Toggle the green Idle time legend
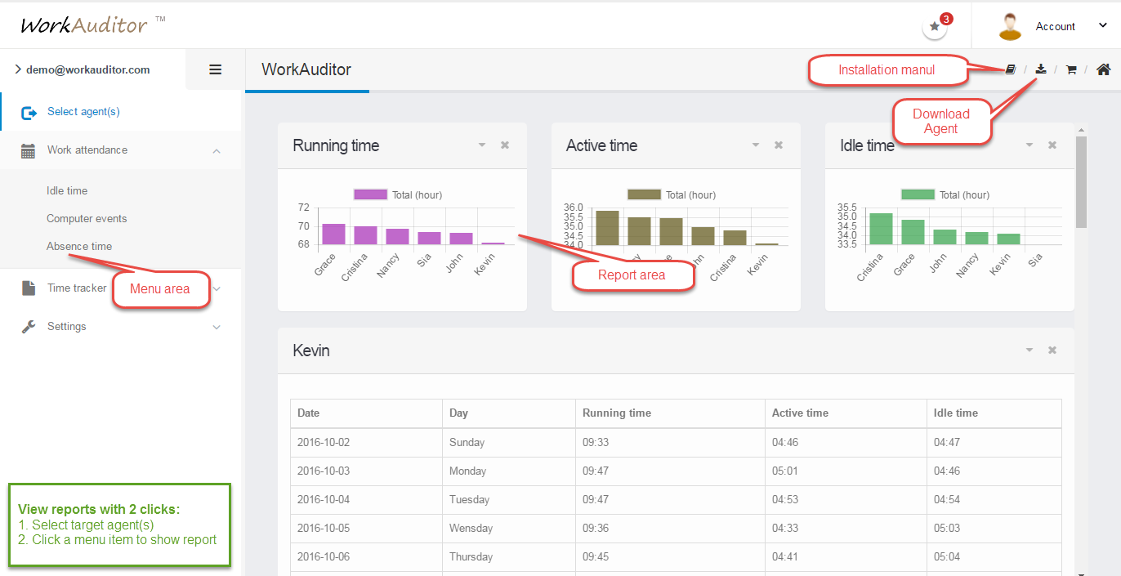1121x576 pixels. (918, 194)
